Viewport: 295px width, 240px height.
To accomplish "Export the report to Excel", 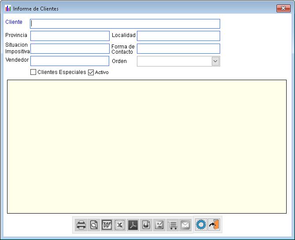I will [120, 225].
